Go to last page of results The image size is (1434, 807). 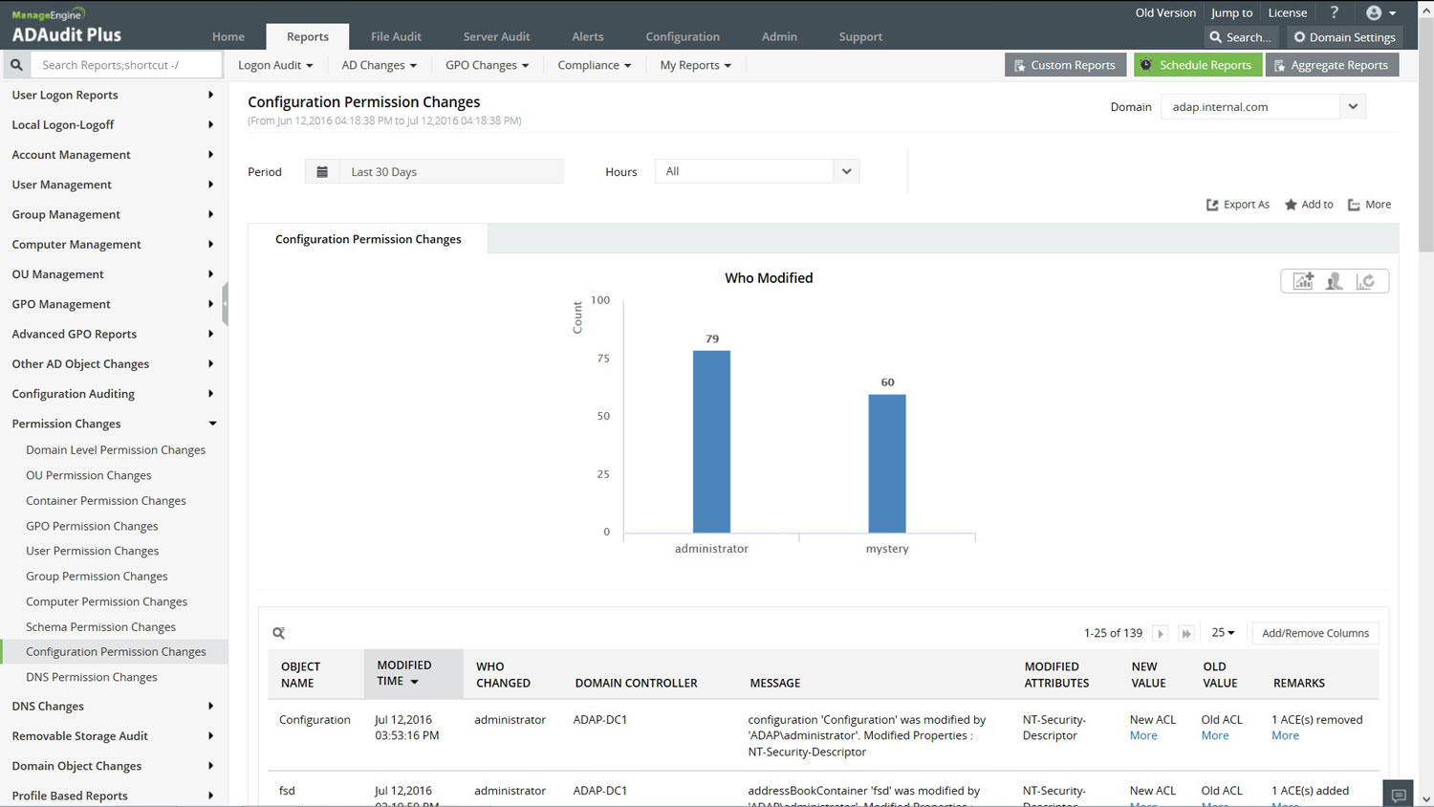click(x=1186, y=633)
